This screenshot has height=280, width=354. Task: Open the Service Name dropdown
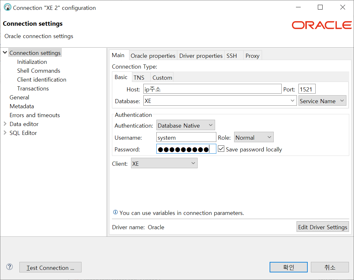(x=322, y=101)
